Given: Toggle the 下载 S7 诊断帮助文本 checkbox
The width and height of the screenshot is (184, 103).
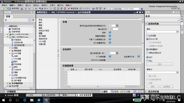Looking at the screenshot, I should point(110,39).
